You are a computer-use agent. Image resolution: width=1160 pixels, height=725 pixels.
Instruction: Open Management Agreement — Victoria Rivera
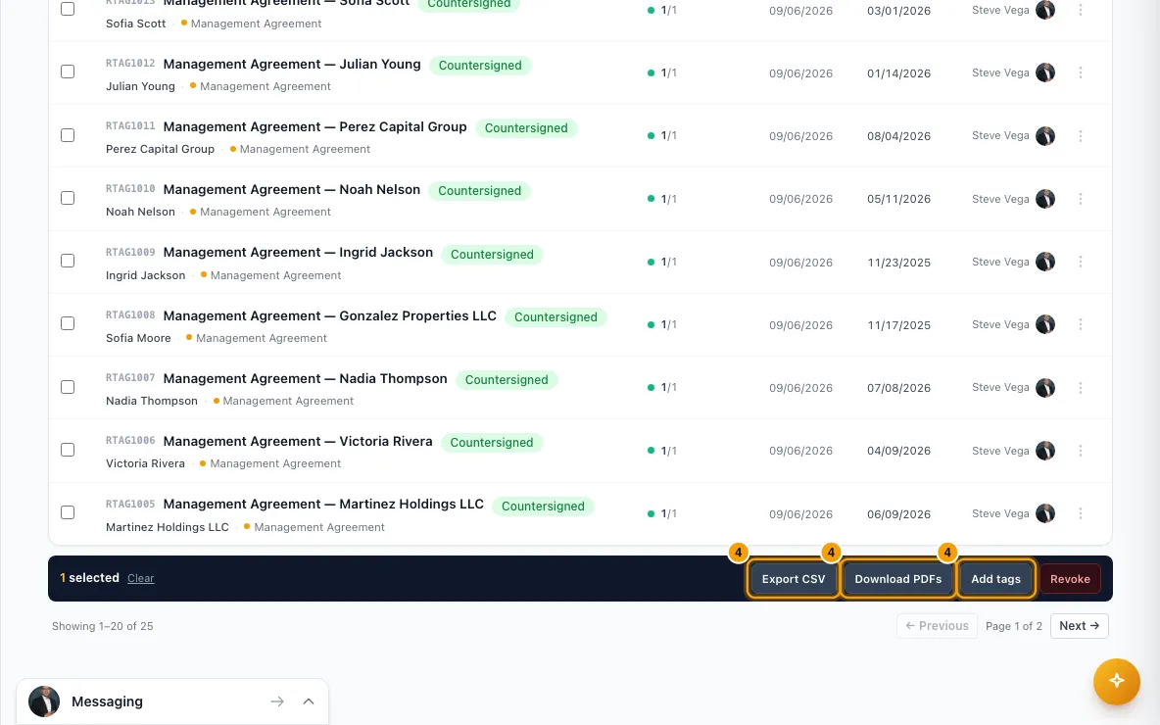pyautogui.click(x=298, y=442)
